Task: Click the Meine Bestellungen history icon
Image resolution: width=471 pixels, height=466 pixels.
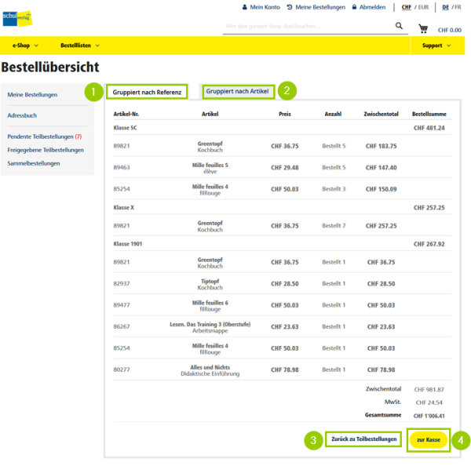Action: point(290,7)
